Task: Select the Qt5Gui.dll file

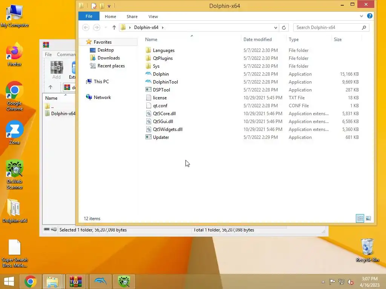Action: tap(163, 122)
